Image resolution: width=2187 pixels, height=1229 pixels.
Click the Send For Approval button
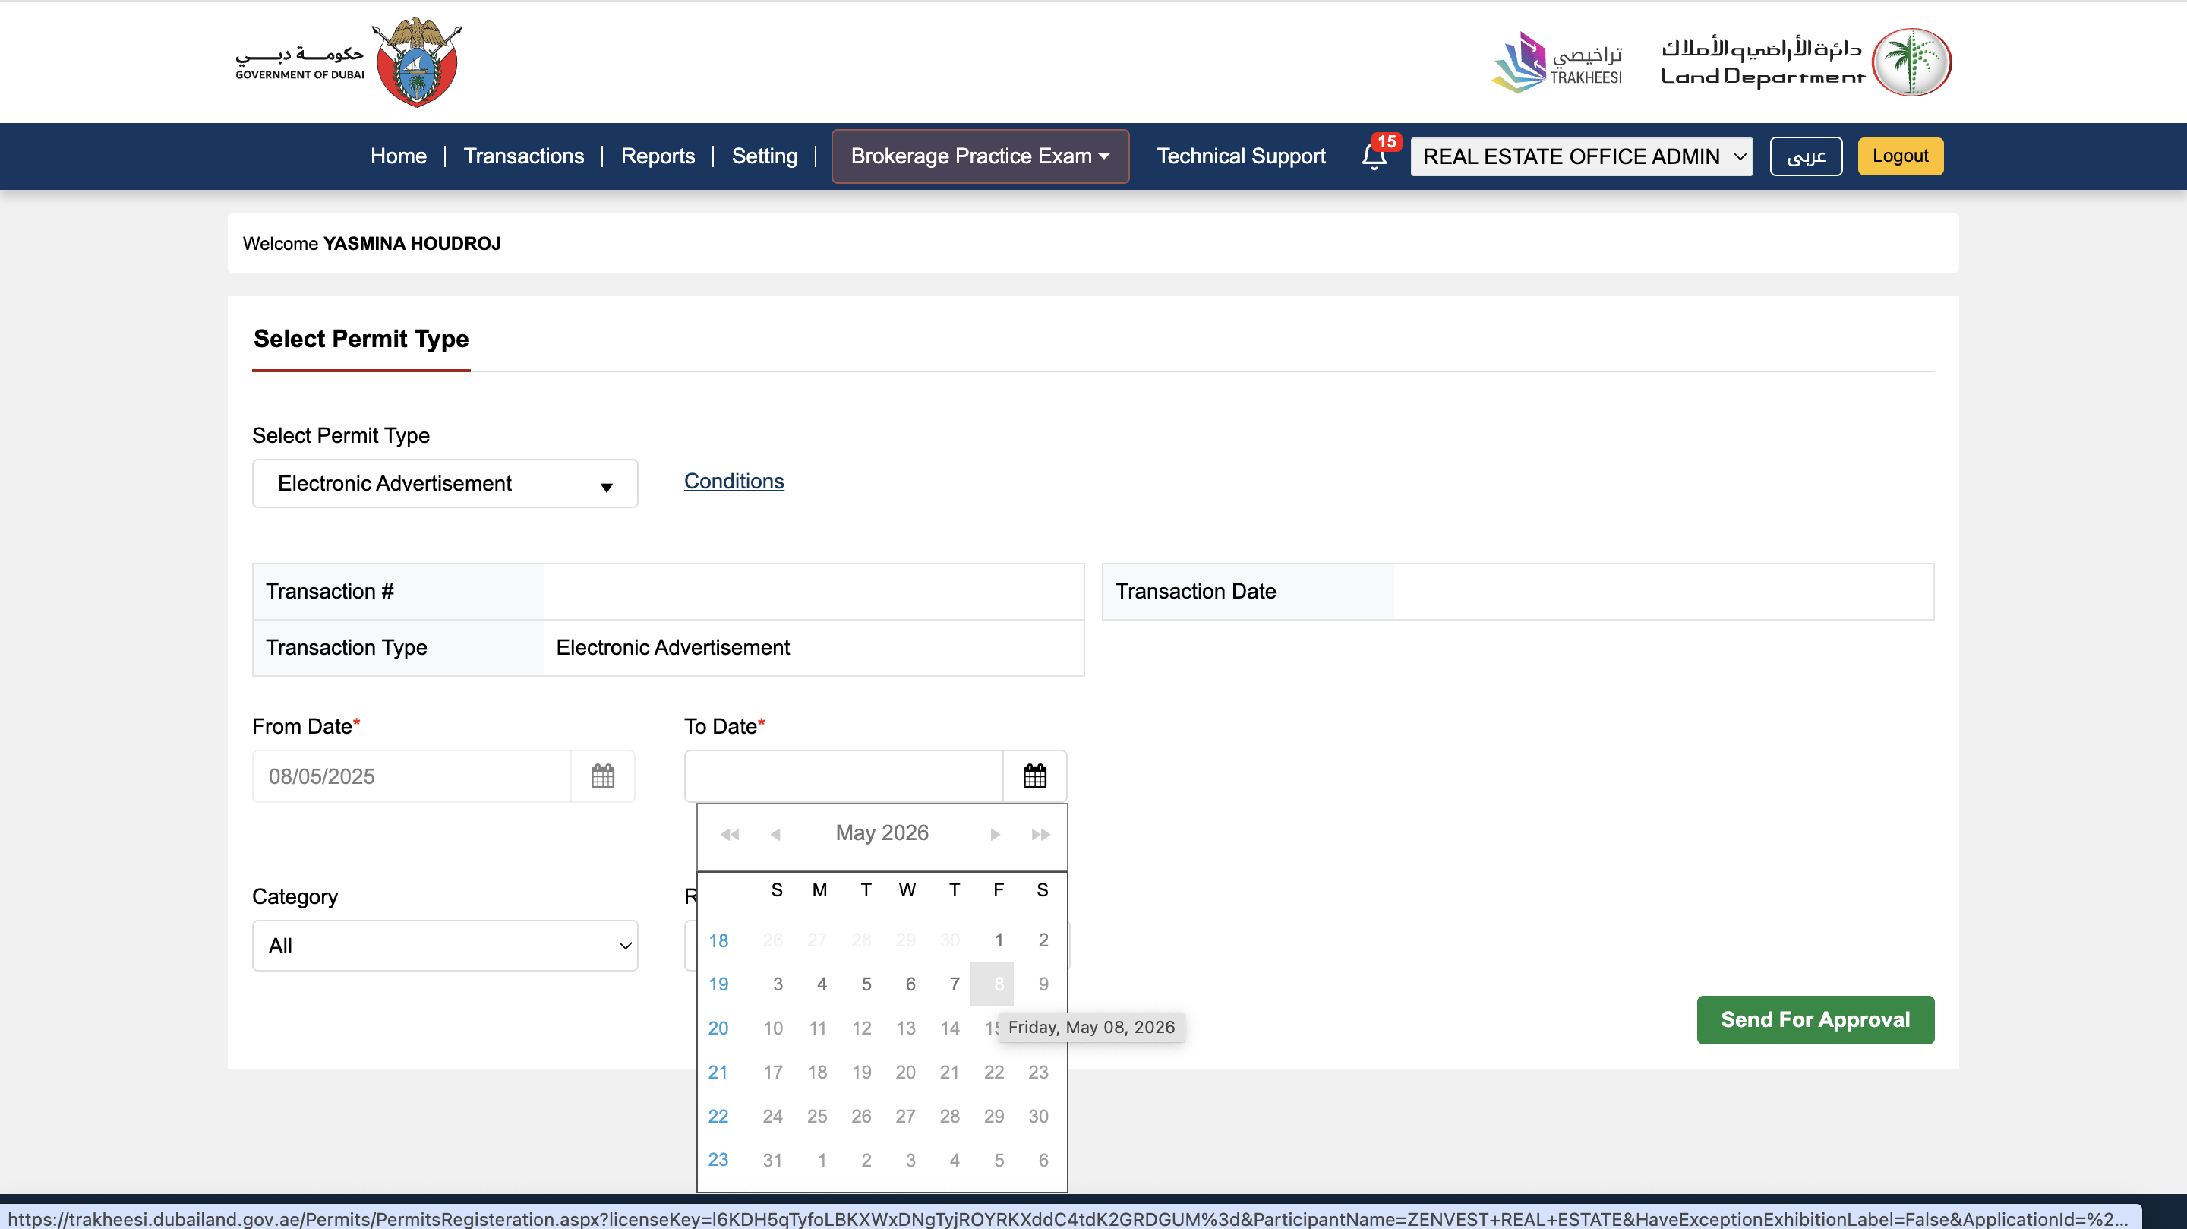coord(1815,1020)
